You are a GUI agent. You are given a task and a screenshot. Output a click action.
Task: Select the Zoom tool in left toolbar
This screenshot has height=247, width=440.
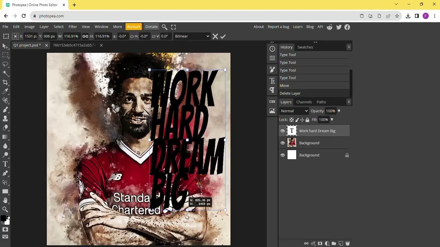5,209
